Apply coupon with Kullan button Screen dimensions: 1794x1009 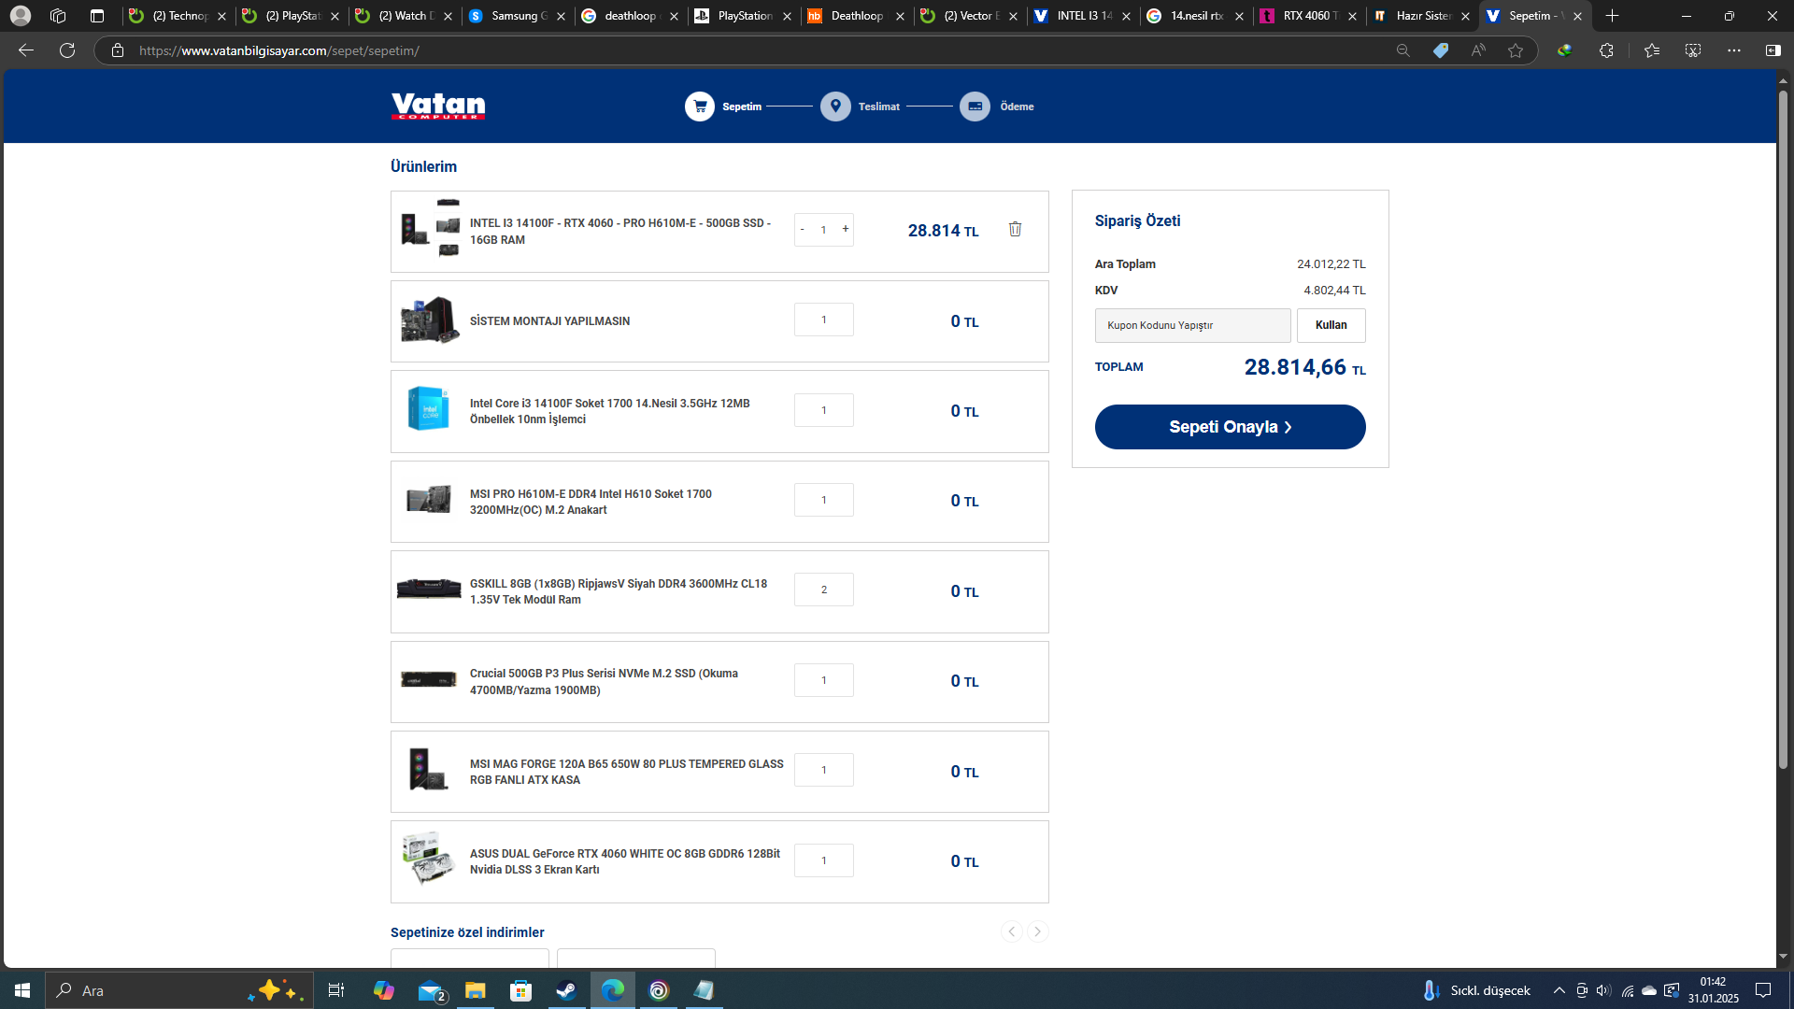tap(1331, 325)
